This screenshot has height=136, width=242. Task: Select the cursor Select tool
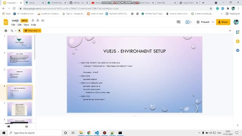coord(19,31)
